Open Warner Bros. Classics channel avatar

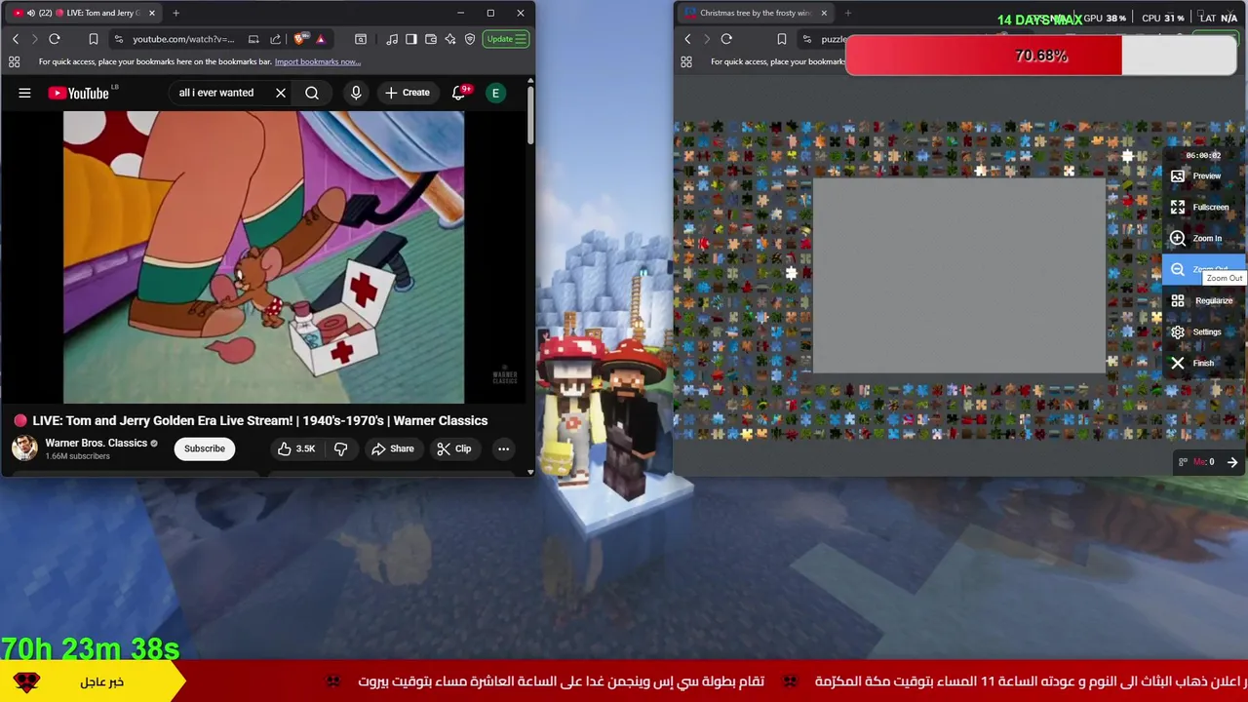tap(24, 448)
